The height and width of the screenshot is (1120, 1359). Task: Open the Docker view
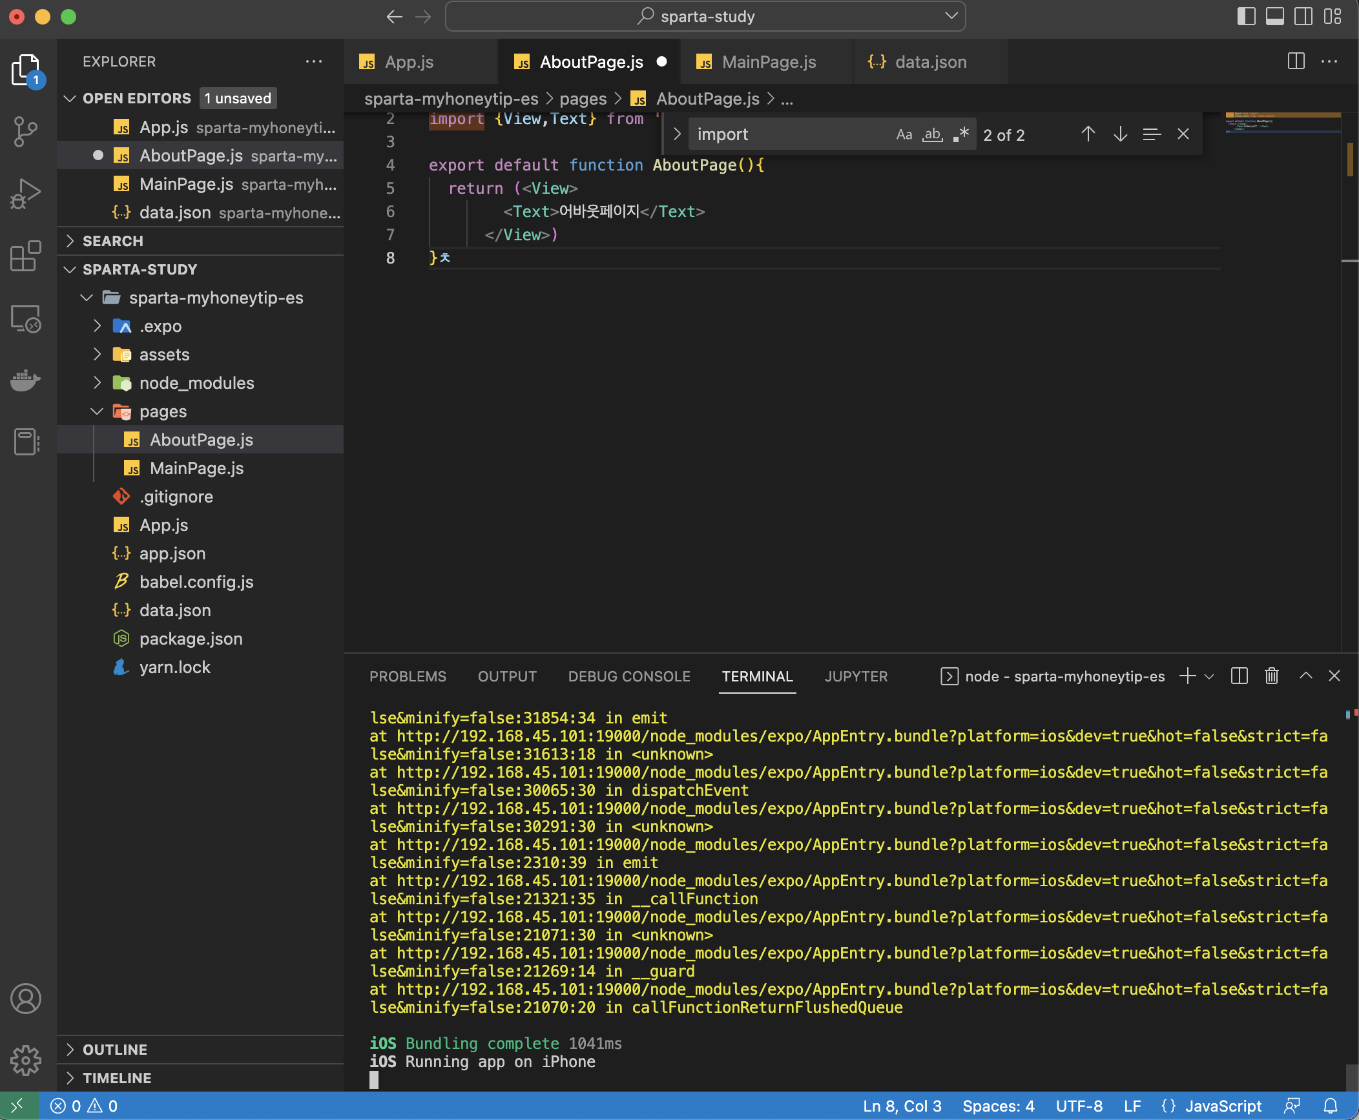tap(26, 380)
